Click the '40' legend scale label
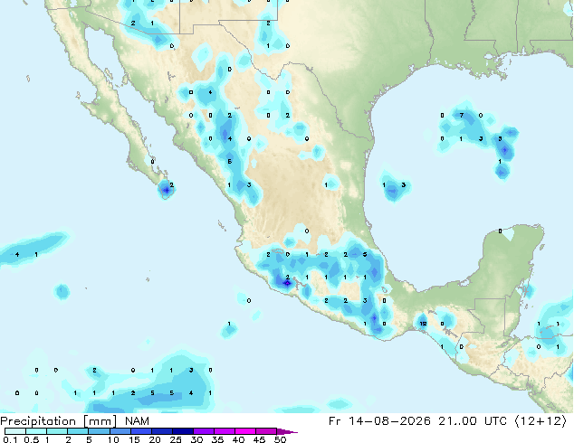574x443 pixels. pos(238,439)
